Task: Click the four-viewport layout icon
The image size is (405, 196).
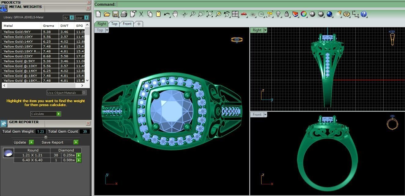Action: [x=235, y=14]
